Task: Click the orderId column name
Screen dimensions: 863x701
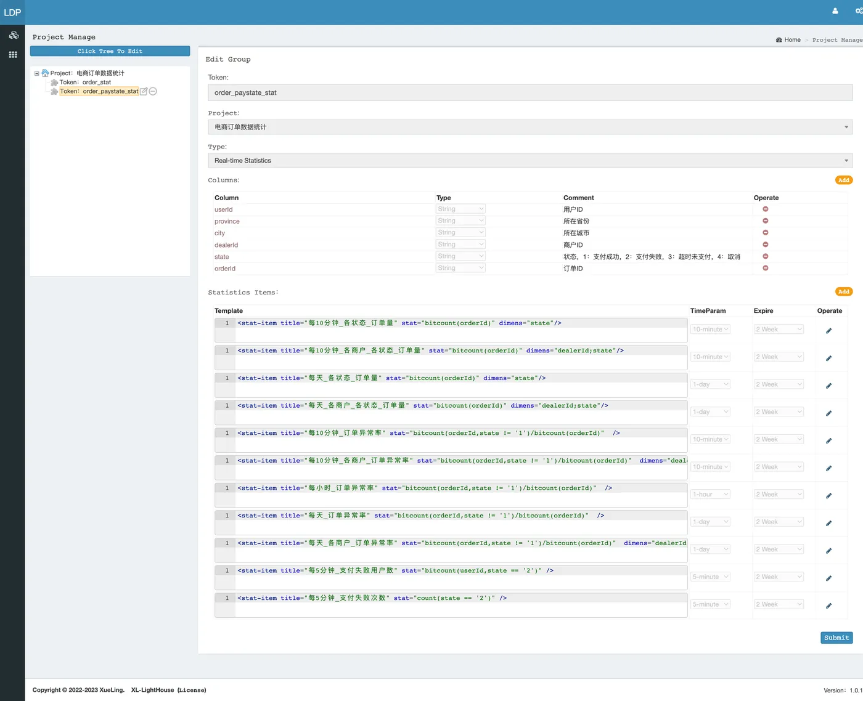Action: pyautogui.click(x=225, y=269)
